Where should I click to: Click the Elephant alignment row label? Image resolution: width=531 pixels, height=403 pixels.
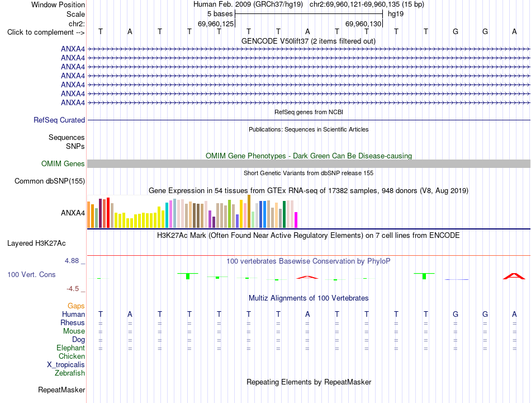71,348
